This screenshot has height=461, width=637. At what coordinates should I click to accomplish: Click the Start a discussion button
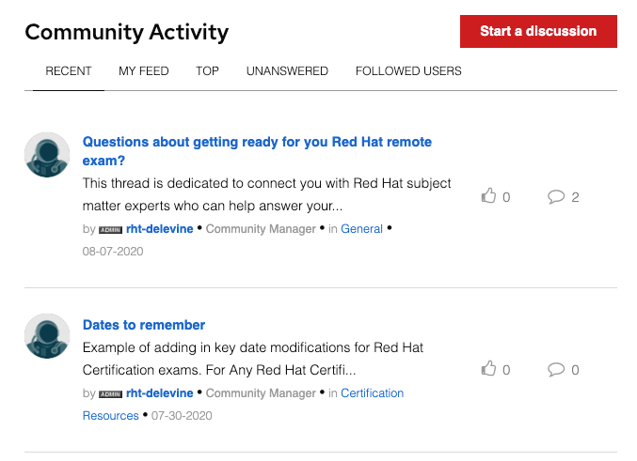pos(537,31)
